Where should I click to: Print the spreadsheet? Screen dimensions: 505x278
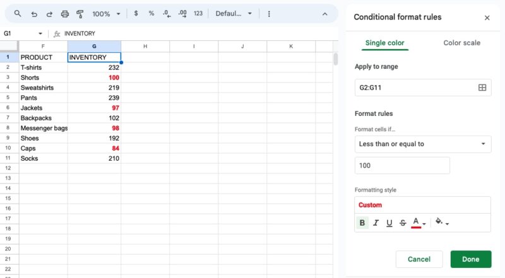click(65, 14)
